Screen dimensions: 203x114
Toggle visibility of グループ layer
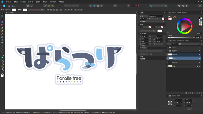(200, 47)
